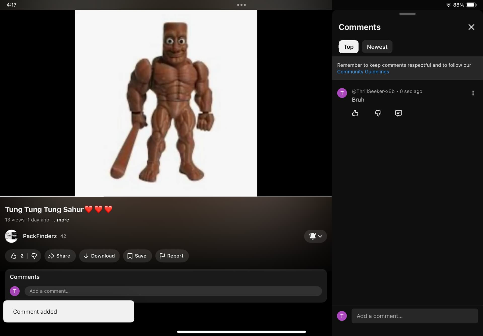Open notification bell subscription dropdown
Image resolution: width=483 pixels, height=336 pixels.
coord(315,236)
